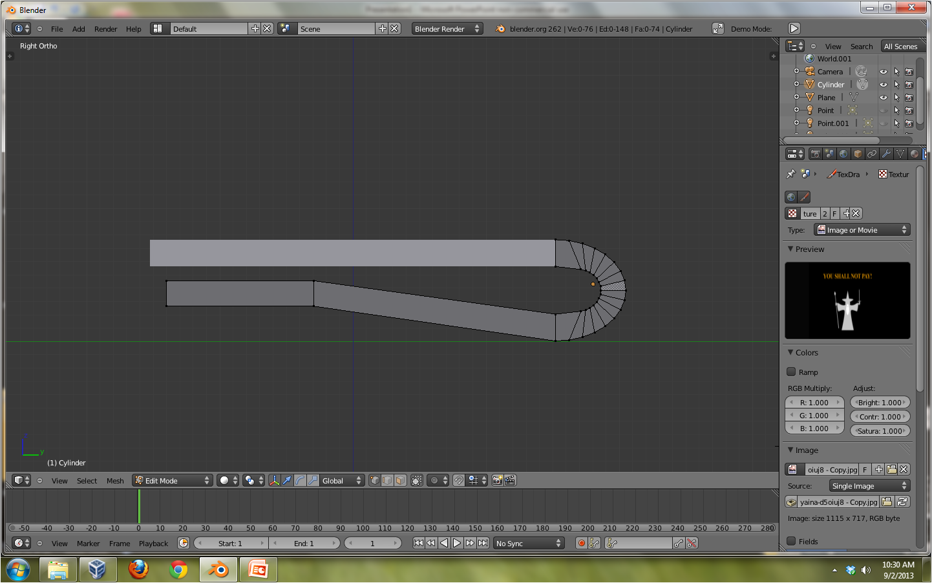Open Global transform orientation dropdown
Screen dimensions: 932x583
click(x=342, y=480)
